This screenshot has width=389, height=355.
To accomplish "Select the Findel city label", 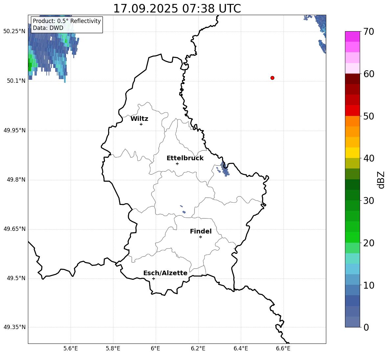I will pos(201,231).
